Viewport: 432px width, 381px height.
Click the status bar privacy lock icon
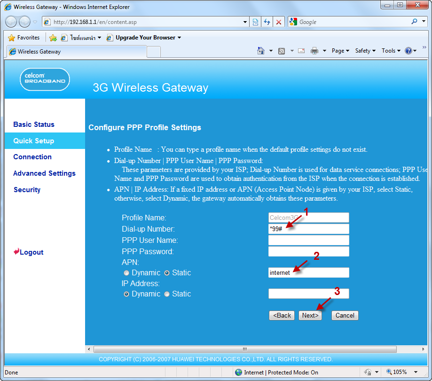(368, 372)
